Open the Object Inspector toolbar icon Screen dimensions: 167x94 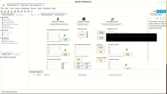[x=8, y=11]
